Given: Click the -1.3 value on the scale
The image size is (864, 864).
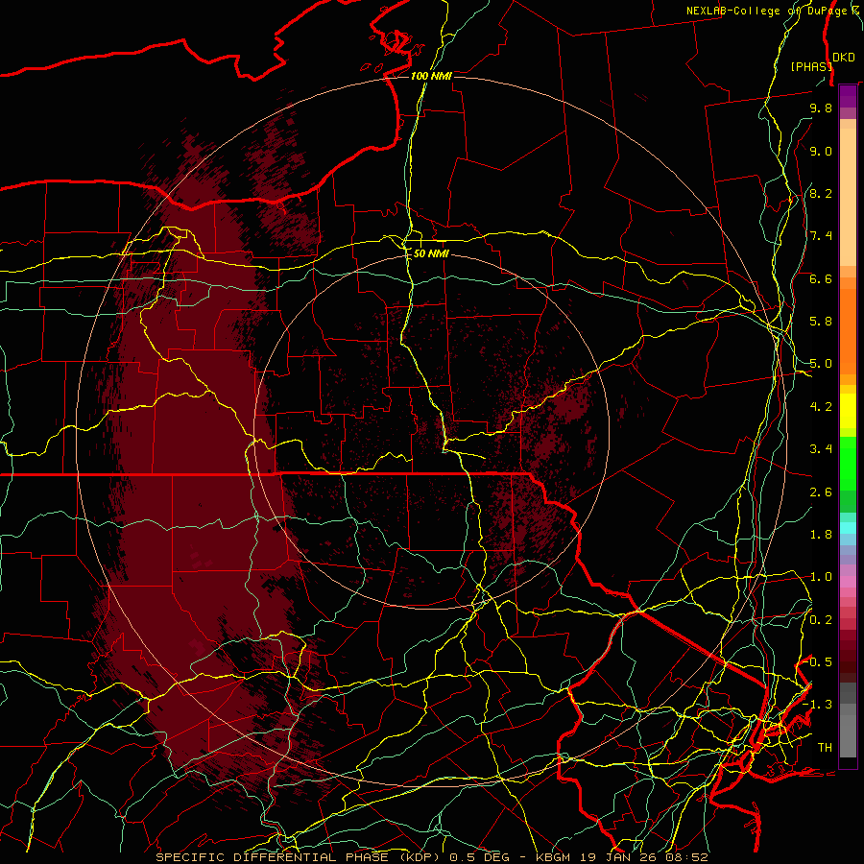Looking at the screenshot, I should 818,705.
